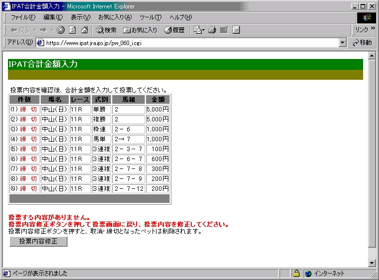
Task: Click the Refresh page icon
Action: tap(72, 30)
